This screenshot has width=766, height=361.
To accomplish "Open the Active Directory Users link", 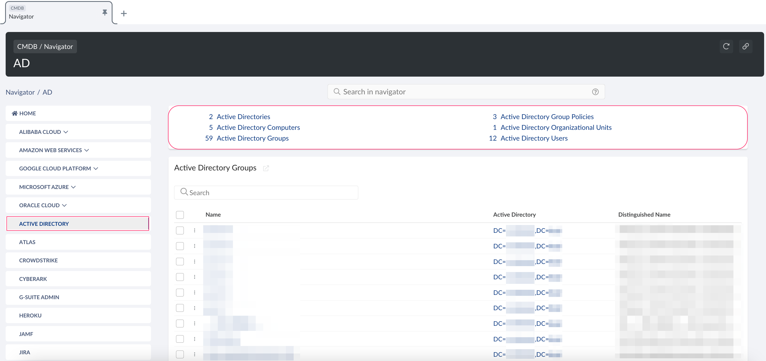I will pos(534,138).
